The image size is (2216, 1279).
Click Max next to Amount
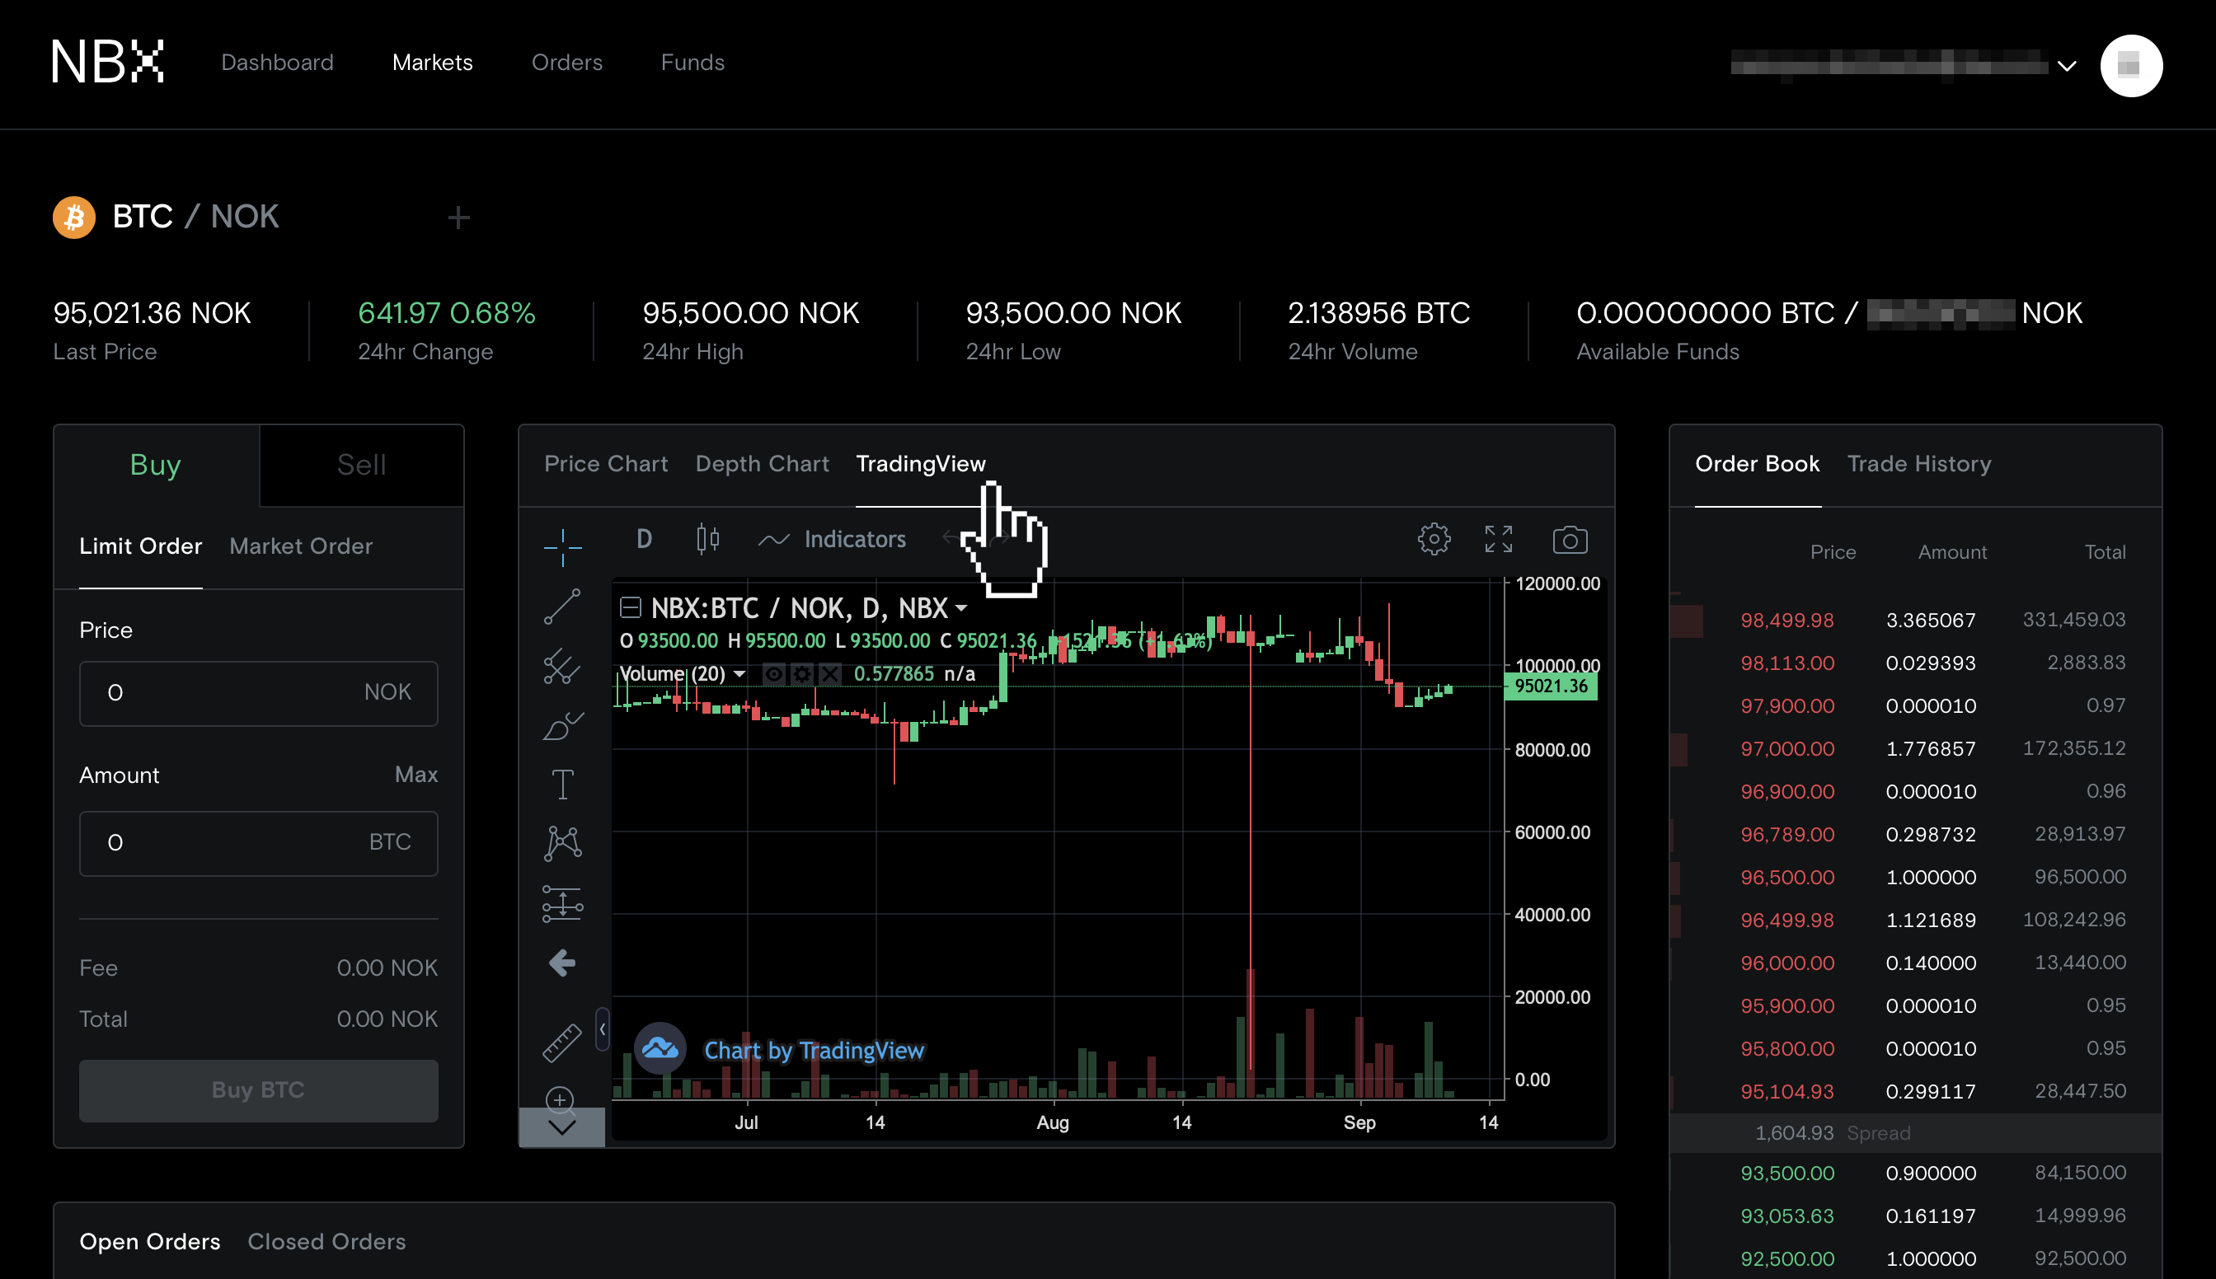point(415,774)
